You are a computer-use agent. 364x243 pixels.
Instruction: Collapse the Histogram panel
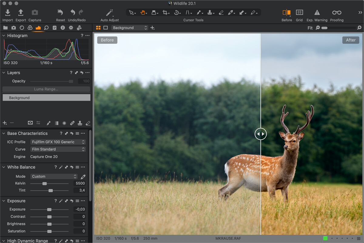[4, 36]
